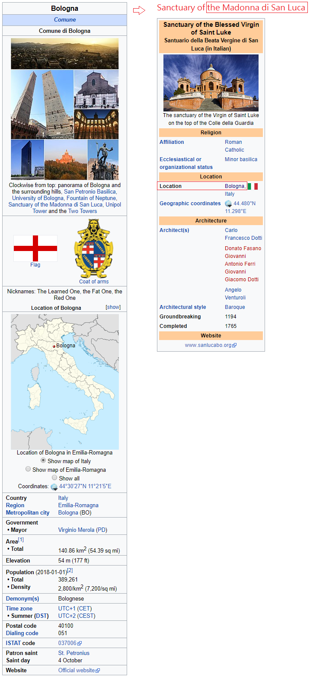Open the Sanctuary of Saint Luke main photo
Screen dimensions: 310x677
click(x=211, y=83)
